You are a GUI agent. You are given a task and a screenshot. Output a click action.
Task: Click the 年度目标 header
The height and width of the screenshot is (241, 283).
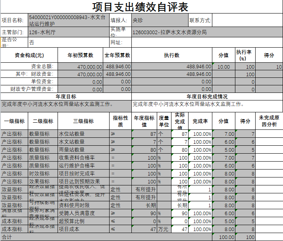click(66, 96)
